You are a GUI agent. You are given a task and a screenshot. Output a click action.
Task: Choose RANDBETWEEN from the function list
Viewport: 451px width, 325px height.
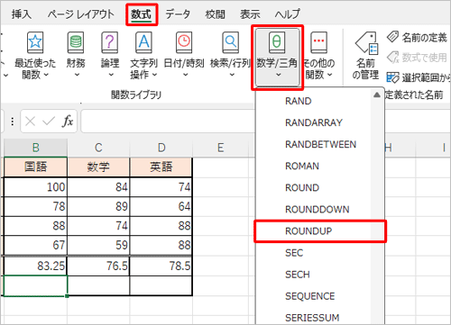(x=314, y=144)
